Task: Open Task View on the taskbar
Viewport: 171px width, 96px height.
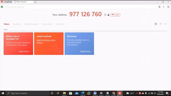Action: coord(58,93)
